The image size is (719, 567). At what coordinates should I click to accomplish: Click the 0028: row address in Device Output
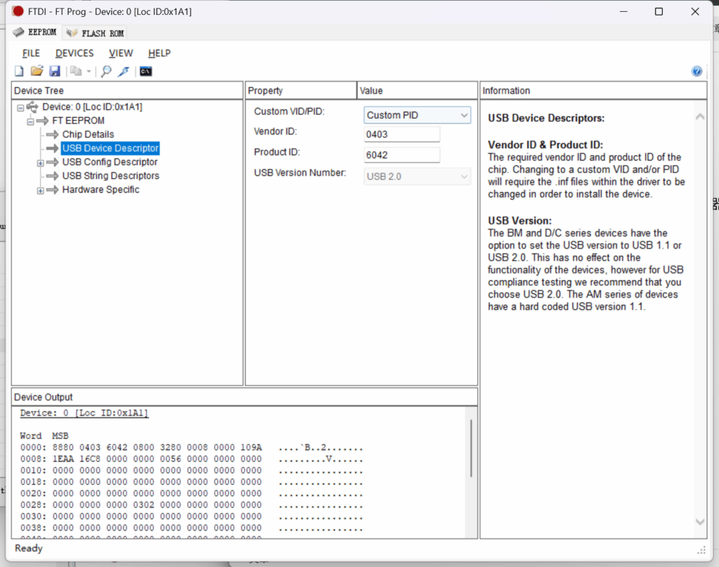point(33,505)
